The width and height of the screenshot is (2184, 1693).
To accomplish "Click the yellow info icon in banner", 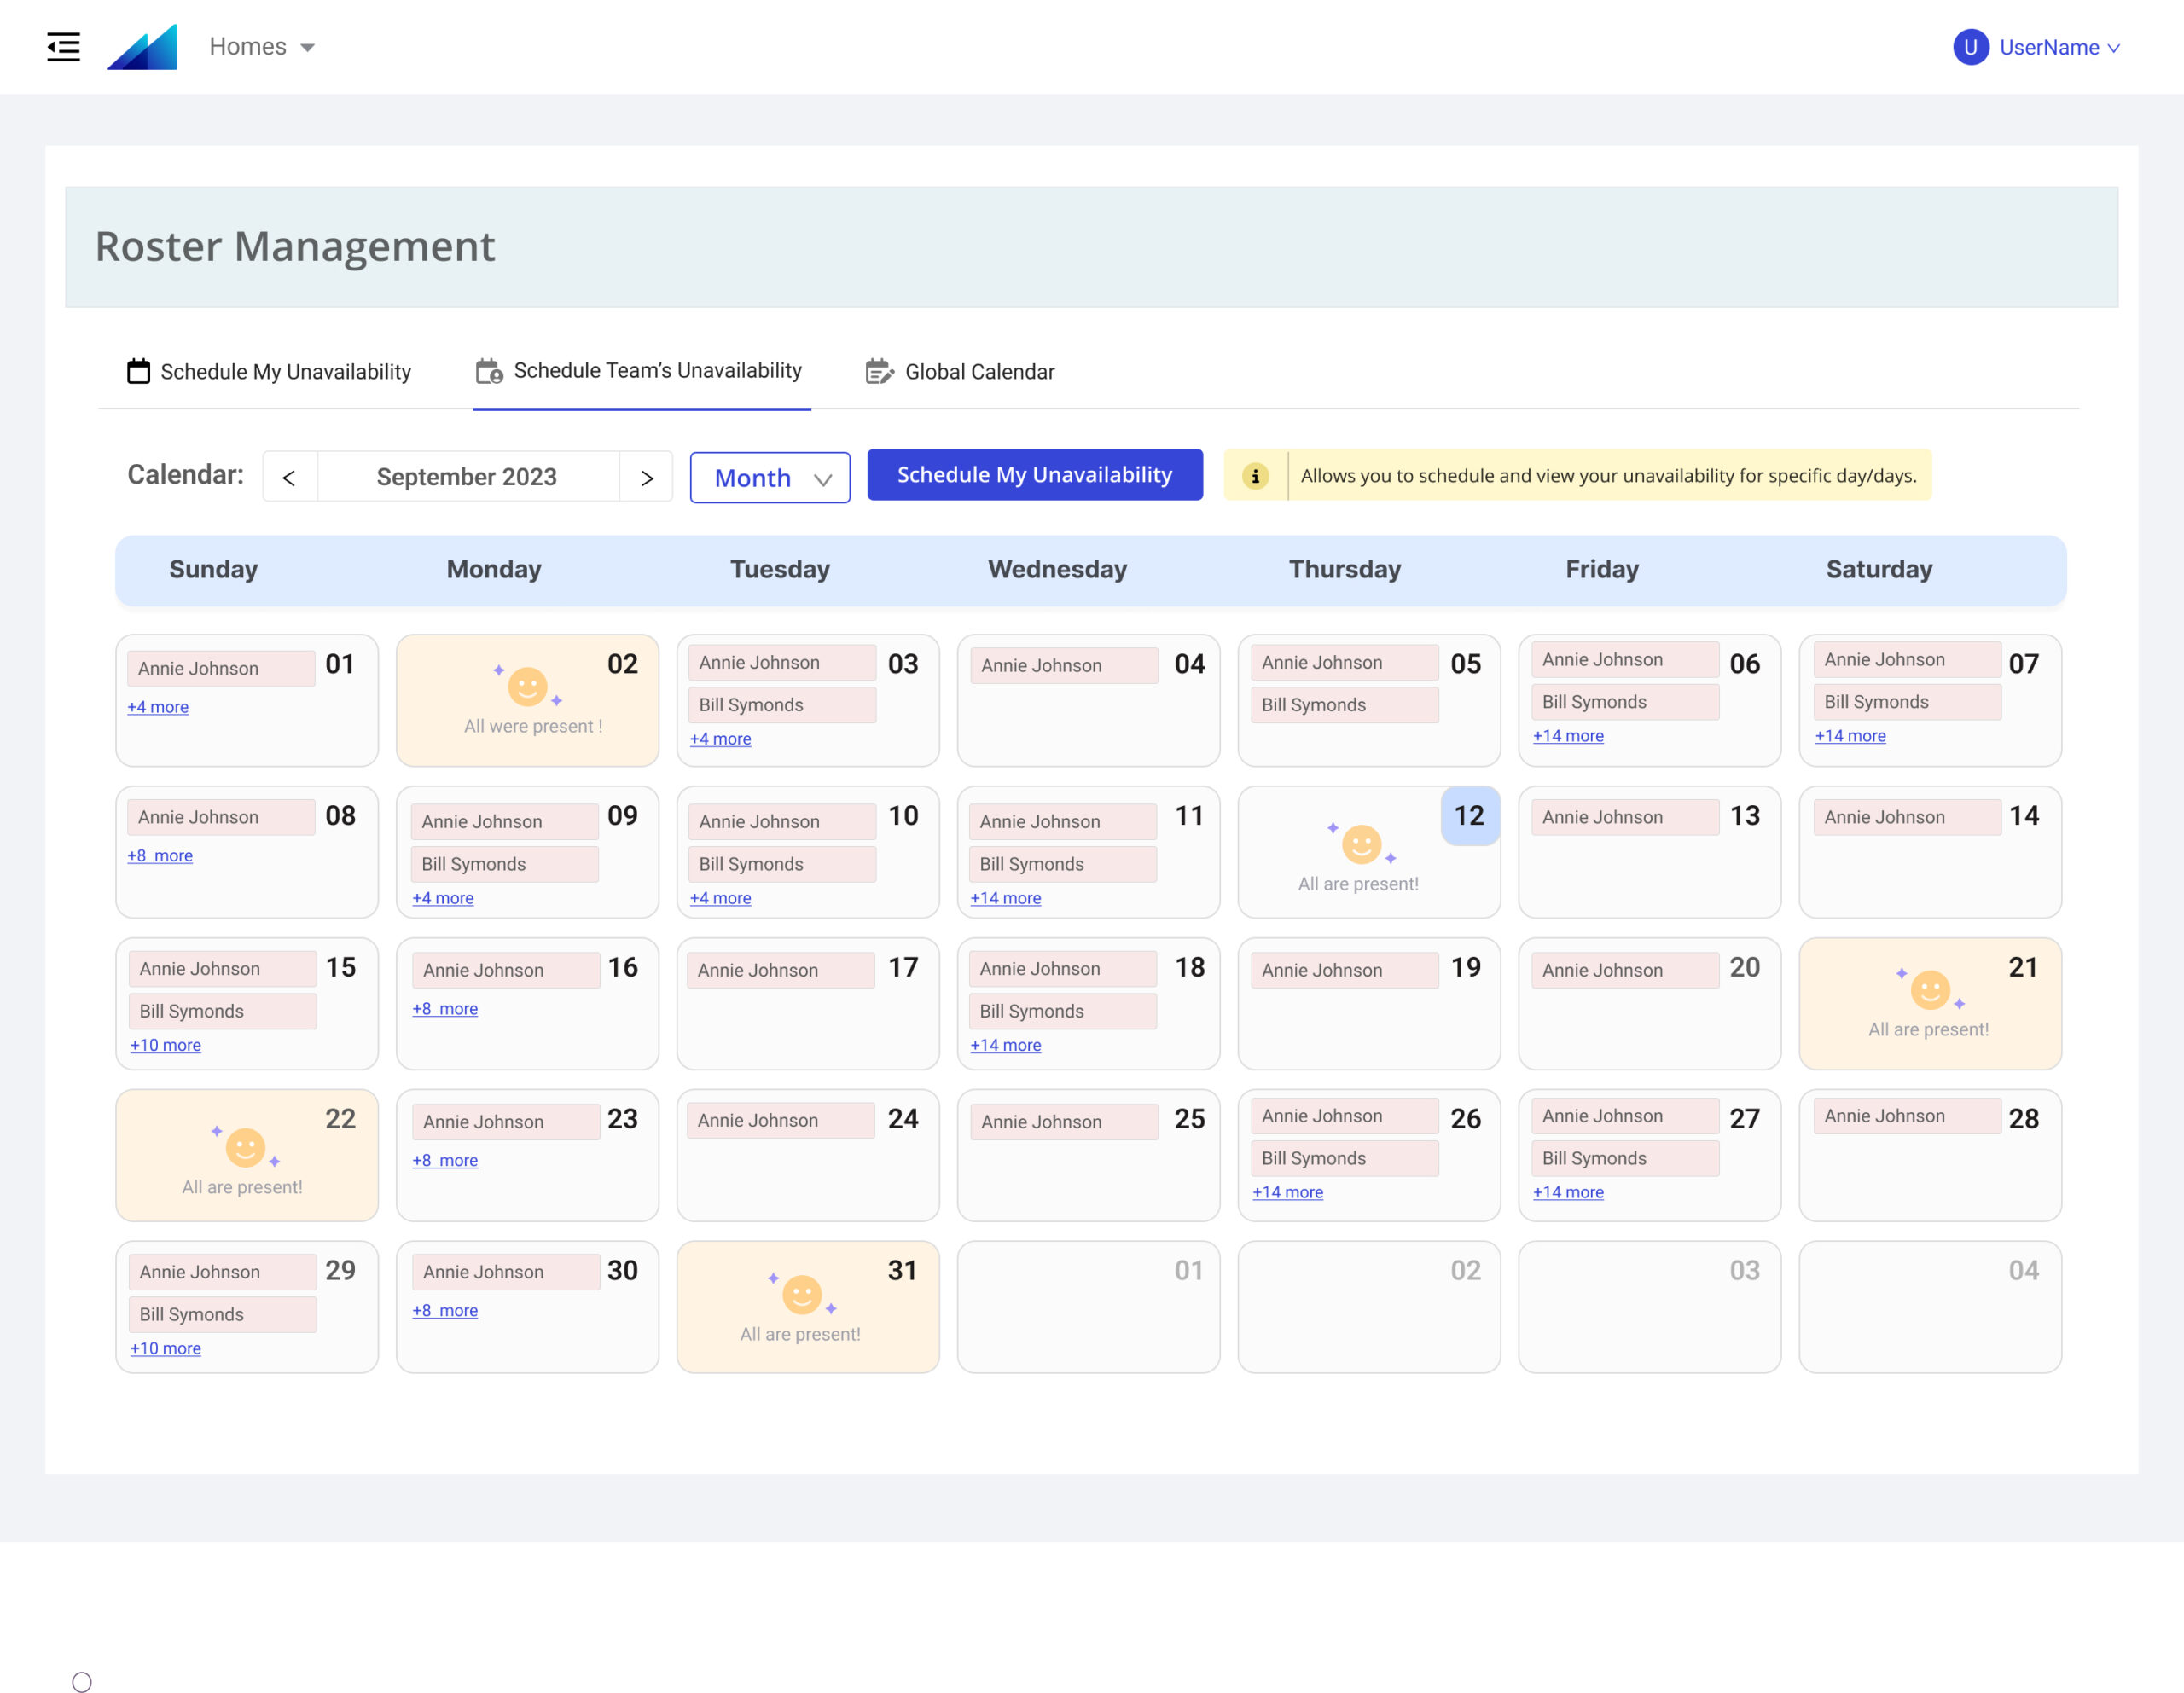I will pyautogui.click(x=1255, y=476).
